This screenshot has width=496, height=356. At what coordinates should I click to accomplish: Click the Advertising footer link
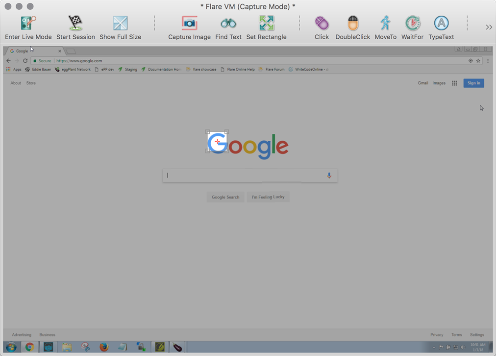[22, 335]
